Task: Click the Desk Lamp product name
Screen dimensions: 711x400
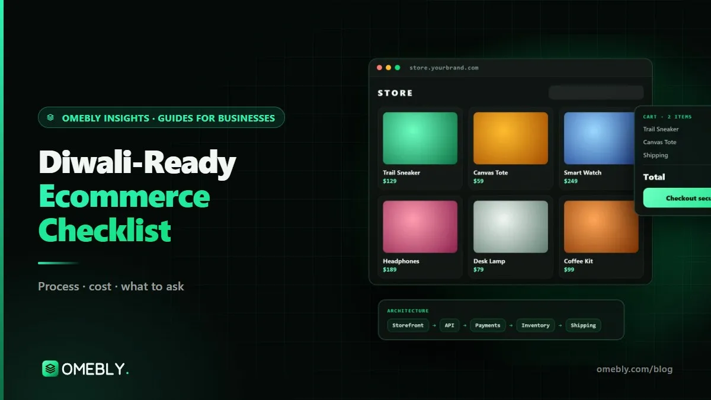Action: click(489, 261)
